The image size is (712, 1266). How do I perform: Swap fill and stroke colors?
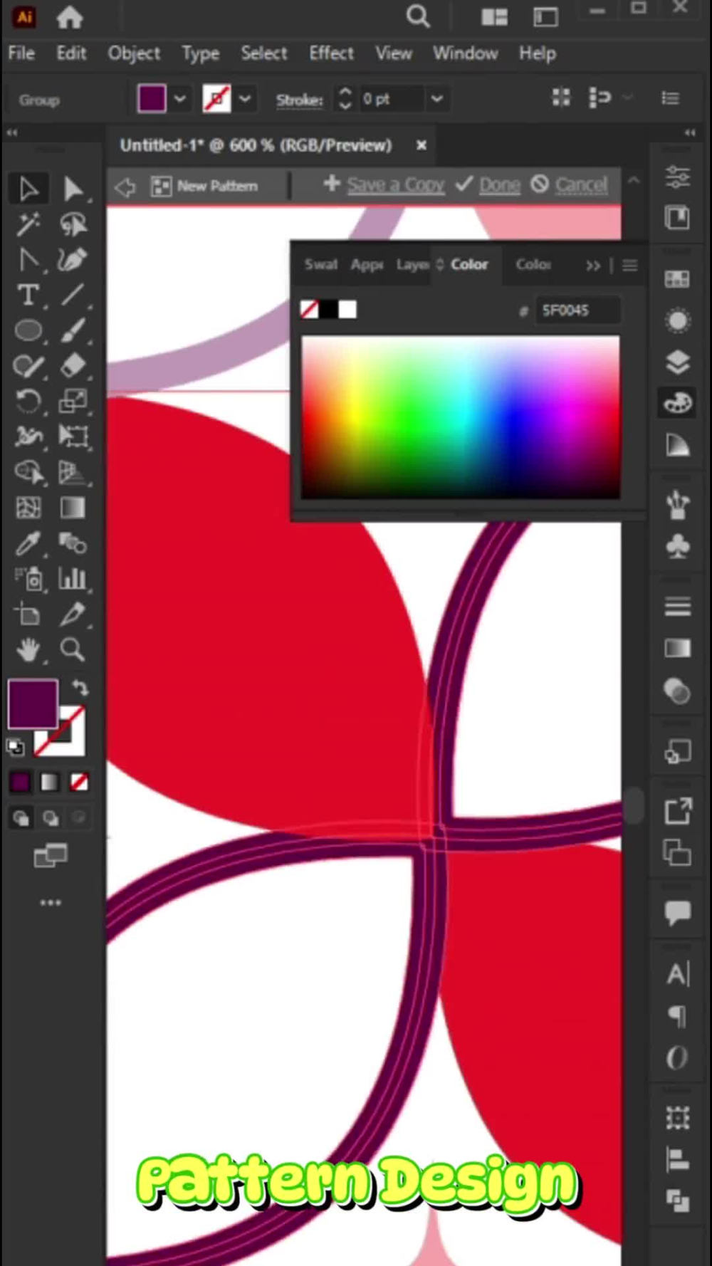80,688
